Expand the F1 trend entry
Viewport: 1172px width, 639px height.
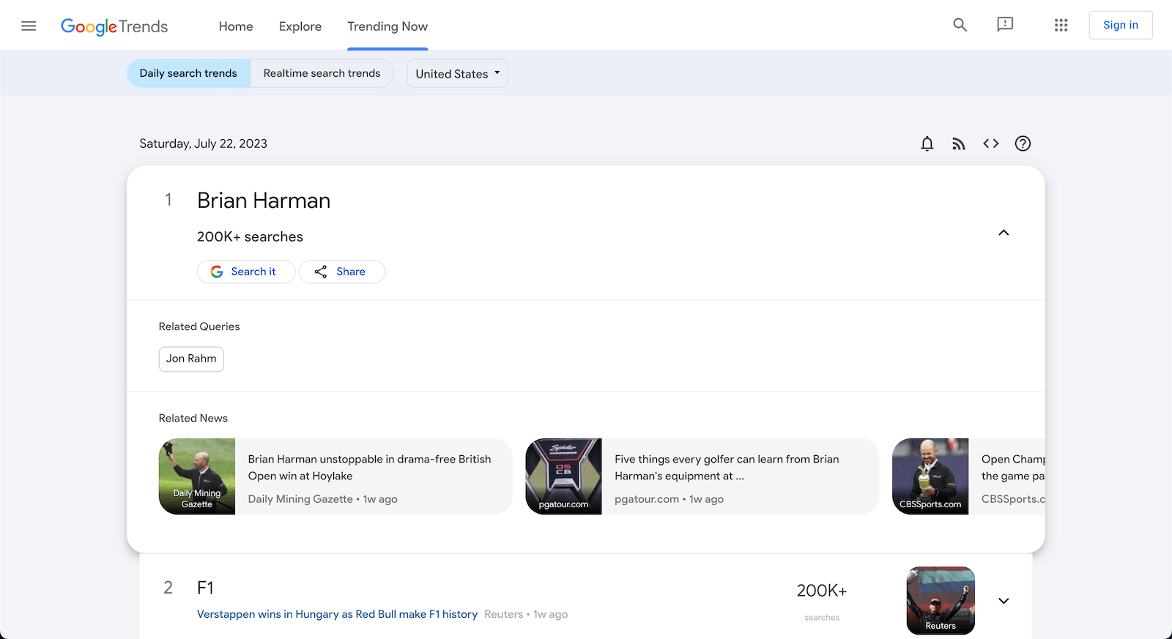click(1004, 601)
